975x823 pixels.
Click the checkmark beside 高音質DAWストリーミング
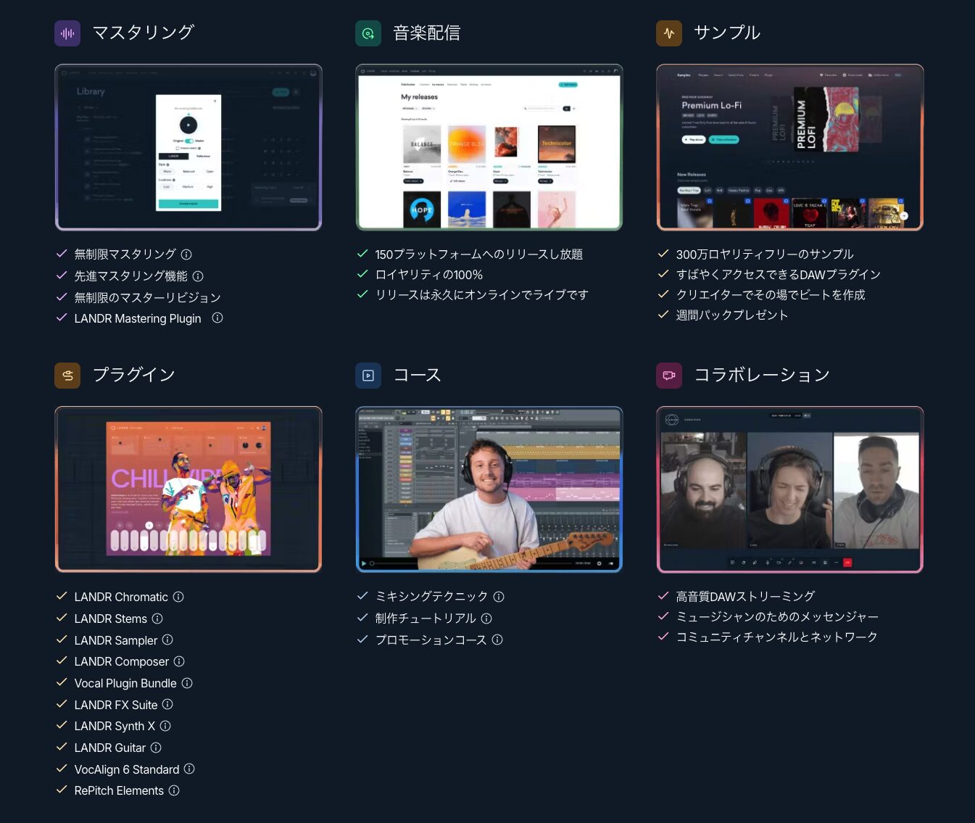tap(663, 596)
